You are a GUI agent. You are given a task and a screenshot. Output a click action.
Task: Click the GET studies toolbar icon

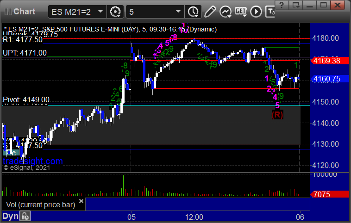[241, 12]
